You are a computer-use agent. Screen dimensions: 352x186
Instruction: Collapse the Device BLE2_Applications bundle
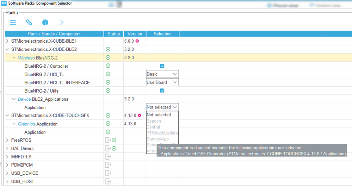14,99
